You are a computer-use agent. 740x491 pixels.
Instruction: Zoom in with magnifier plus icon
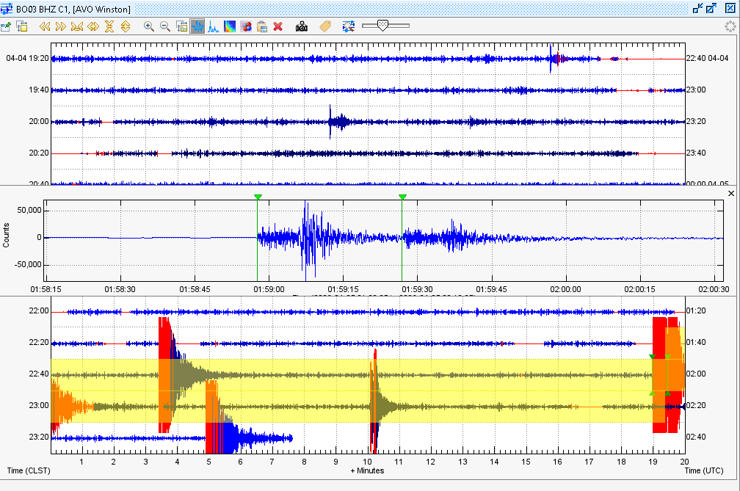pos(148,26)
